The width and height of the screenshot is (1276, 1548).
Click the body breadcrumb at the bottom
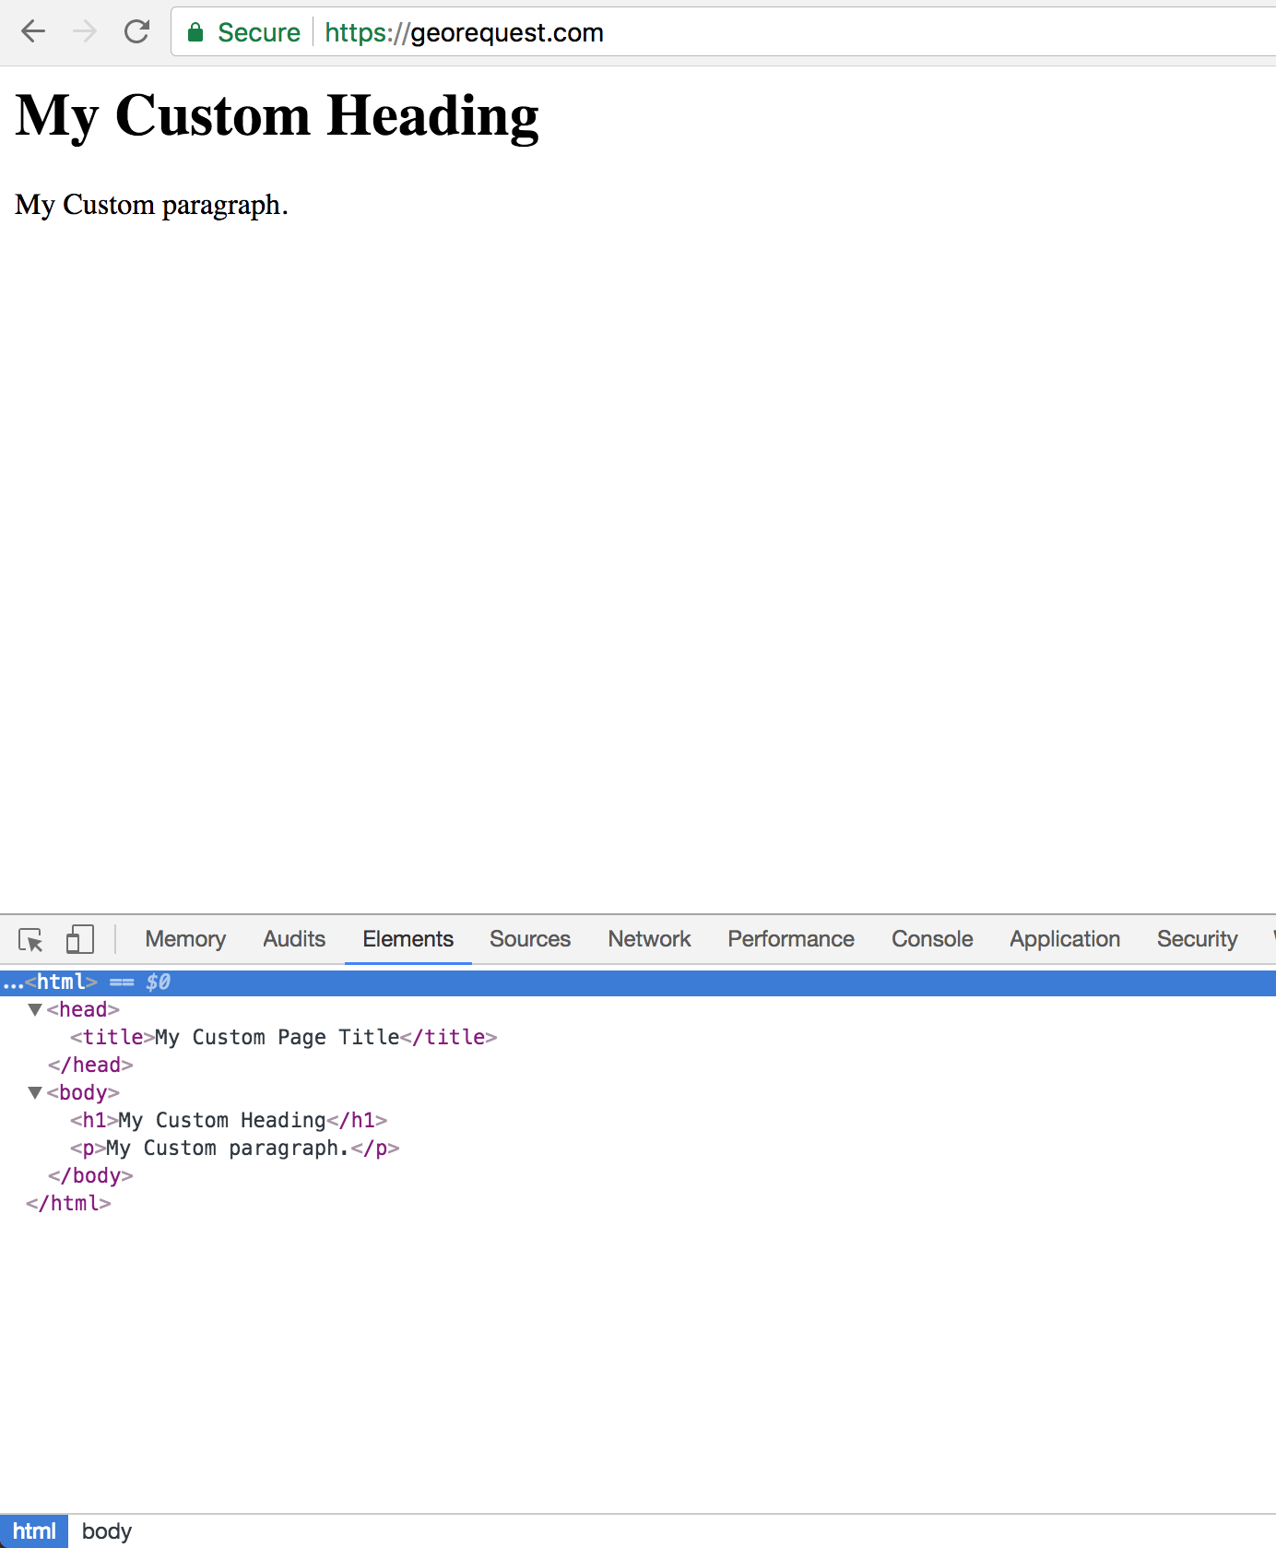107,1531
